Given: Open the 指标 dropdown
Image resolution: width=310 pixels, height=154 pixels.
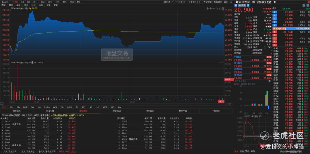Looking at the screenshot, I should coord(19,5).
